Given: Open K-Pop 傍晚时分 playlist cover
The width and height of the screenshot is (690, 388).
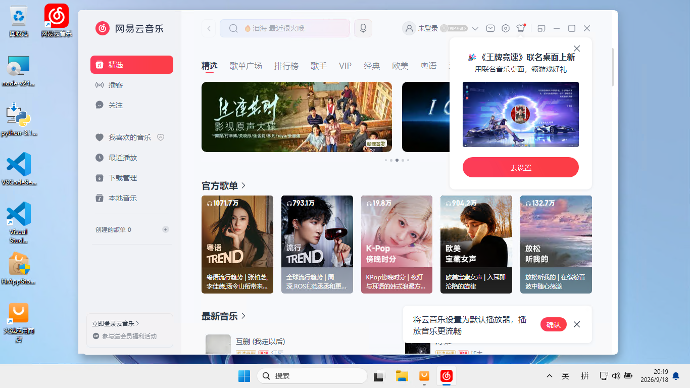Looking at the screenshot, I should click(397, 245).
